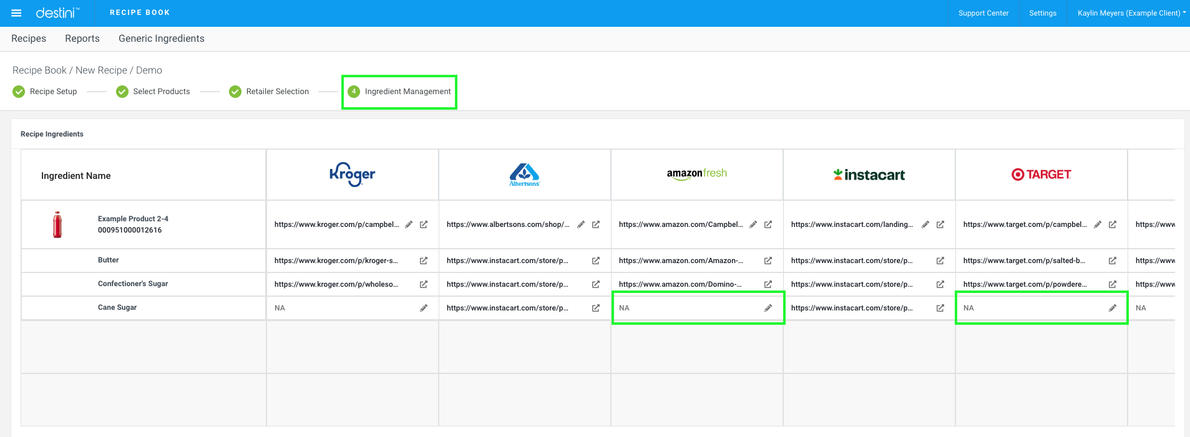This screenshot has width=1190, height=437.
Task: Go back to Retailer Selection step
Action: point(269,92)
